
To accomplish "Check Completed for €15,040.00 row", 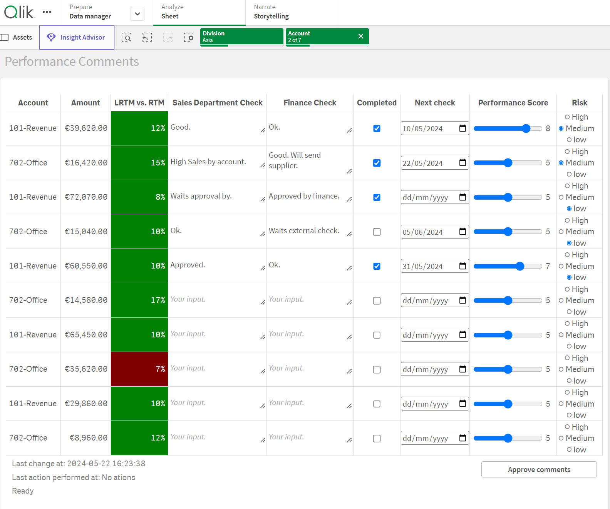I will coord(377,232).
